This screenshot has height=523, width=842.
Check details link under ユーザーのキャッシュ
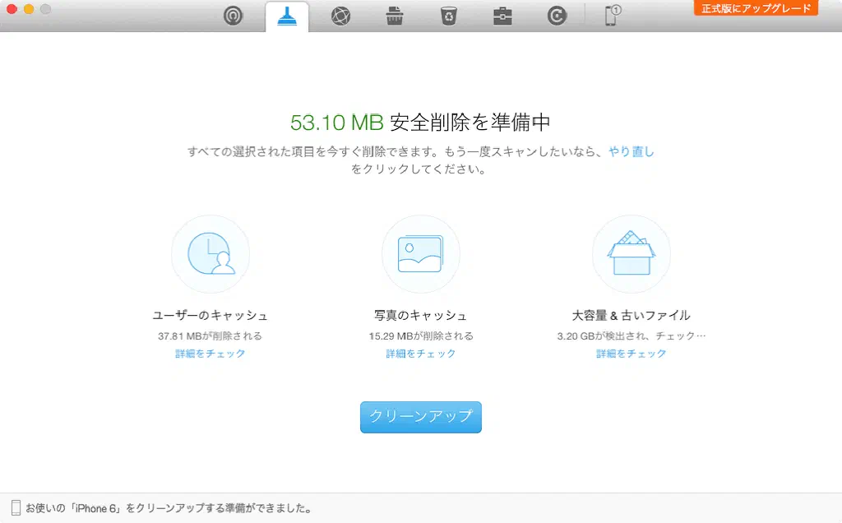tap(210, 354)
